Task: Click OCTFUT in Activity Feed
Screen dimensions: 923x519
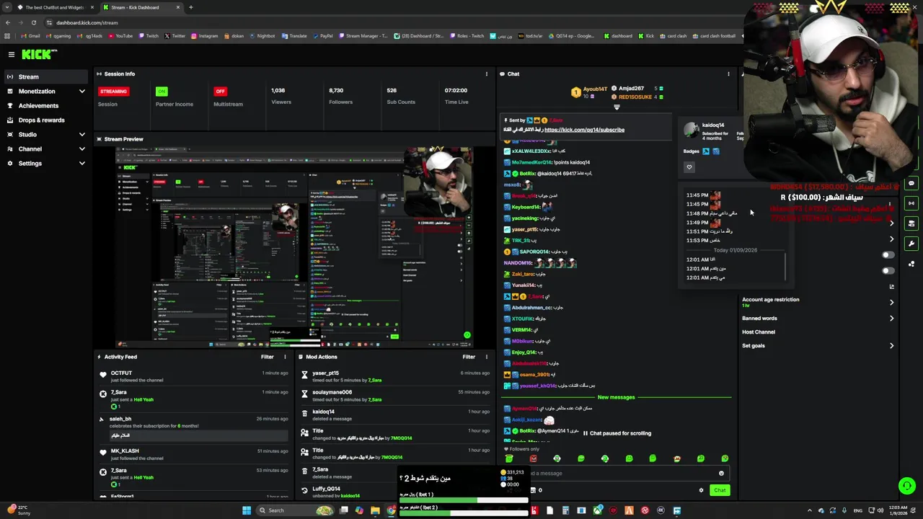Action: pos(121,373)
